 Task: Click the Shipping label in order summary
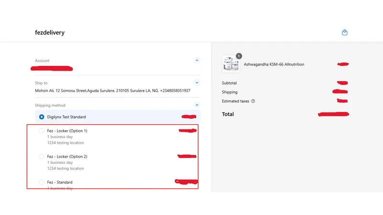pos(230,92)
